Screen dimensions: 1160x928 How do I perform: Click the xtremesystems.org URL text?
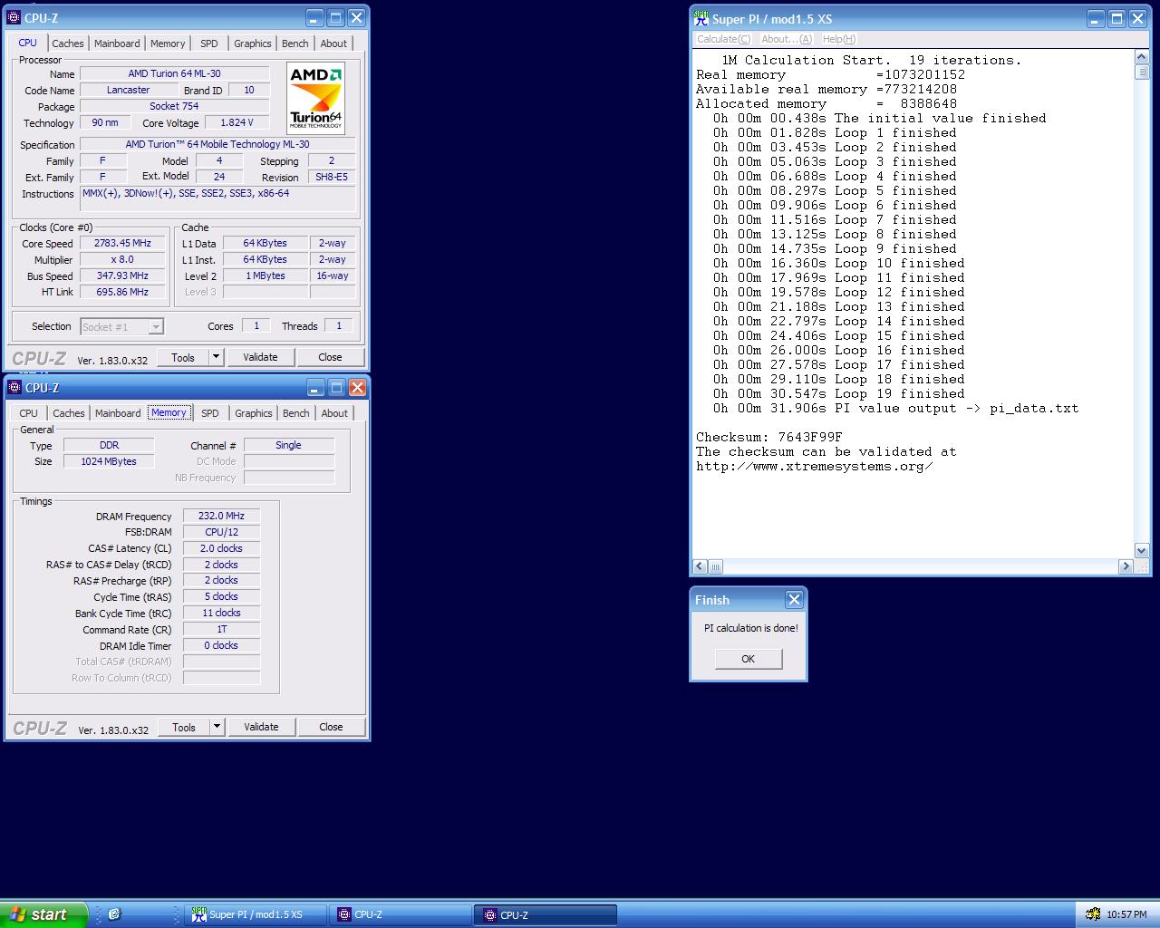(x=815, y=466)
